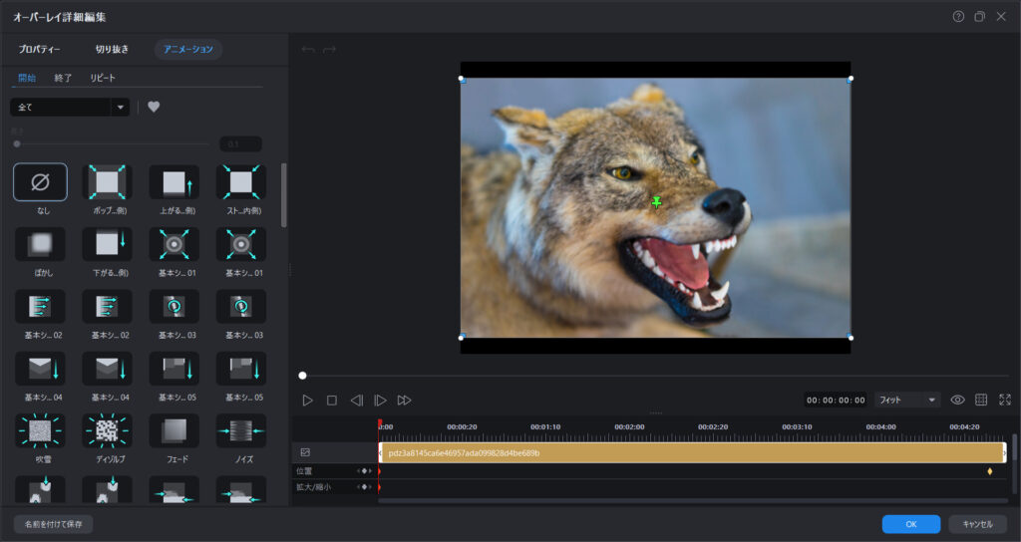Advance to the next frame
Image resolution: width=1021 pixels, height=542 pixels.
tap(380, 400)
